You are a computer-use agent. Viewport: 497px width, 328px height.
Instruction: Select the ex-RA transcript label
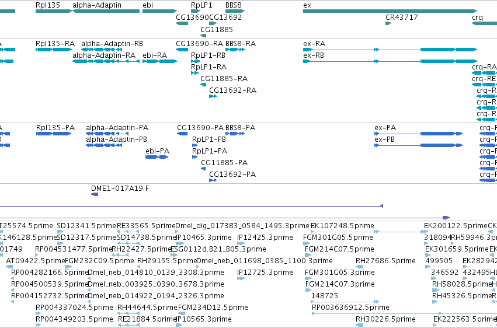tap(314, 44)
